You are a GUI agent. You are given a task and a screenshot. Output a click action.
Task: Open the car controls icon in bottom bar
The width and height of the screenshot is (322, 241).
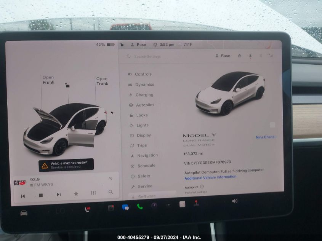pos(24,213)
